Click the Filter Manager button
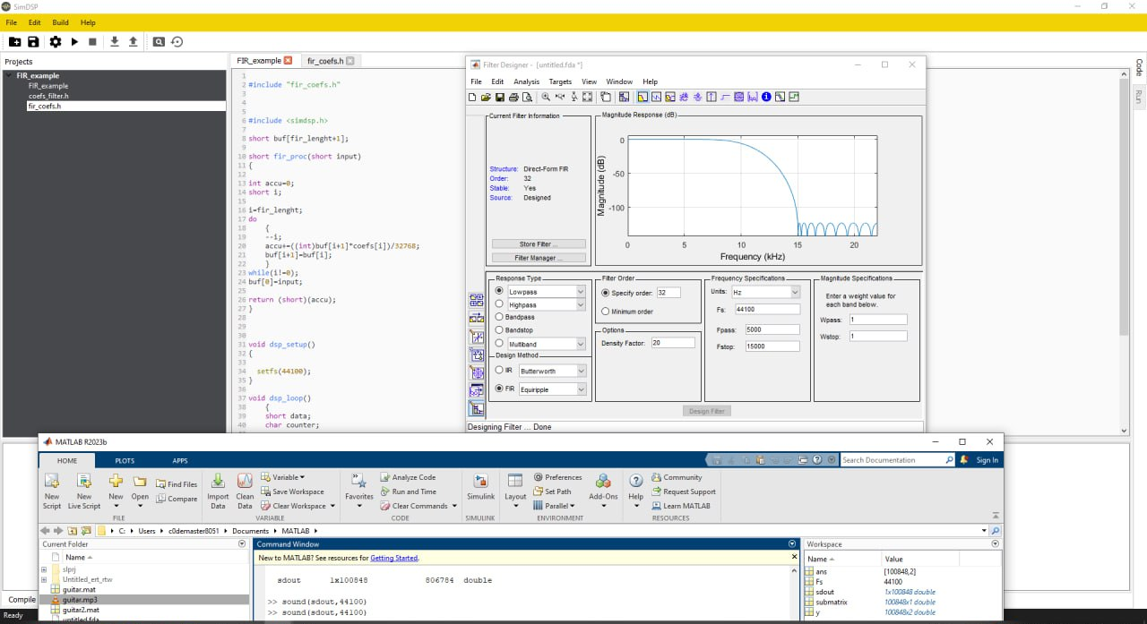1147x624 pixels. coord(539,258)
